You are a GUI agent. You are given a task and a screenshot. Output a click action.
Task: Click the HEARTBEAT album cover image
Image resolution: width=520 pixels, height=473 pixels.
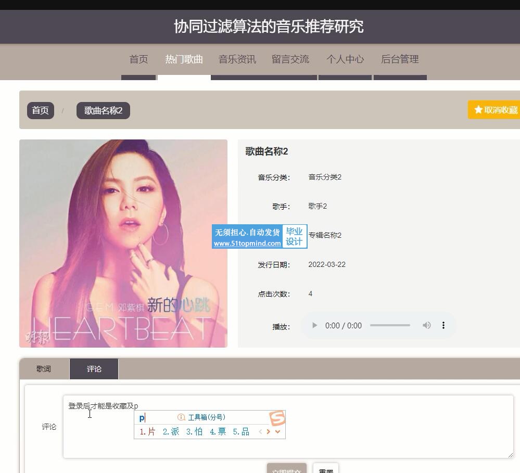pyautogui.click(x=123, y=244)
